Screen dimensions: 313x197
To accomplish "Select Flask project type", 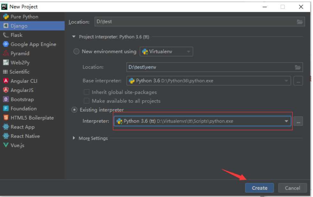I will click(32, 35).
